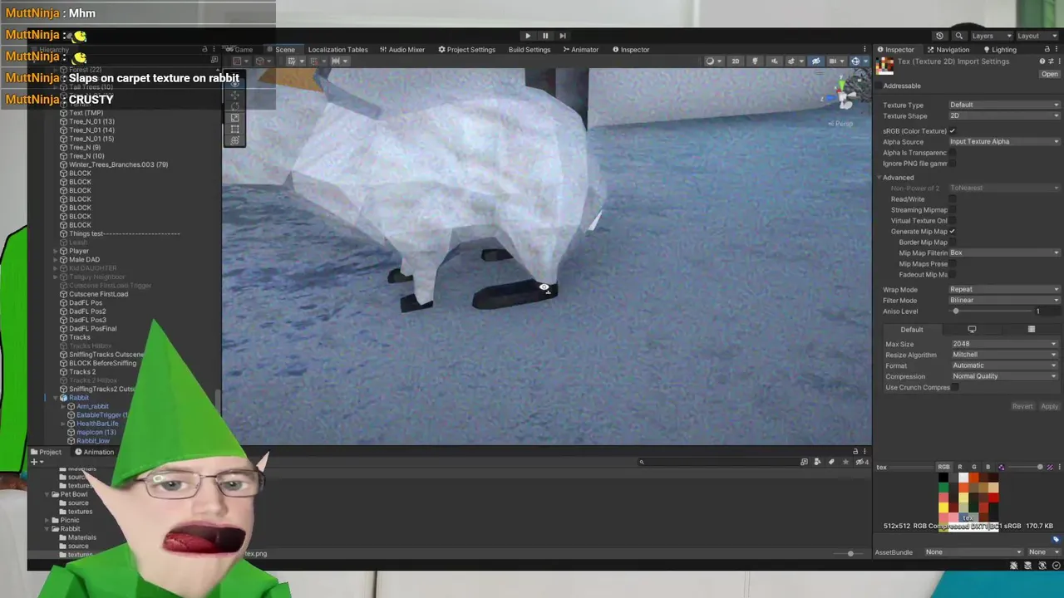1064x598 pixels.
Task: Open the AssetBundle name dropdown
Action: (973, 552)
